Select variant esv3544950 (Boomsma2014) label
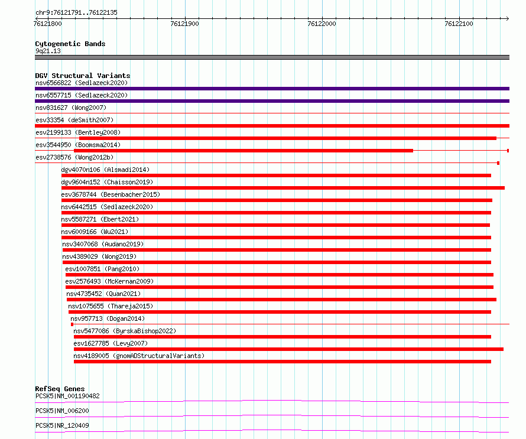The width and height of the screenshot is (526, 439). pyautogui.click(x=78, y=145)
